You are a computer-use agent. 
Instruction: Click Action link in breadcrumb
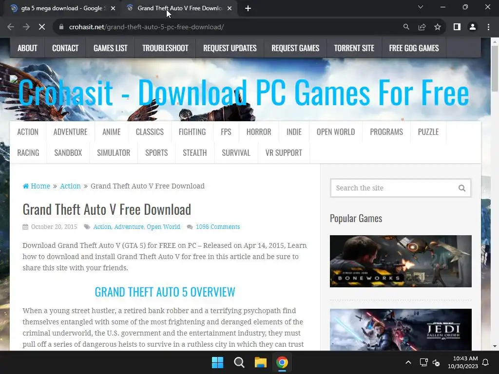pyautogui.click(x=70, y=186)
